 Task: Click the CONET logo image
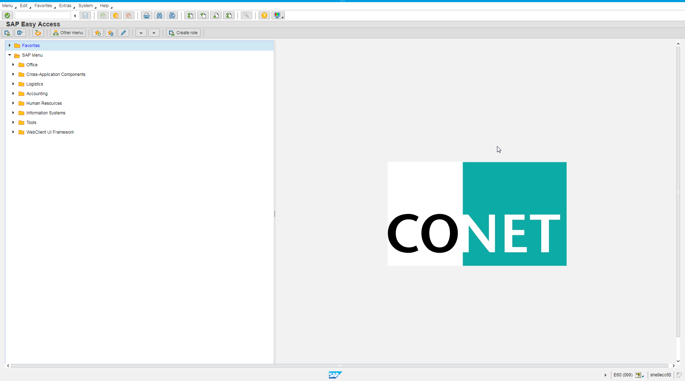[x=477, y=214]
